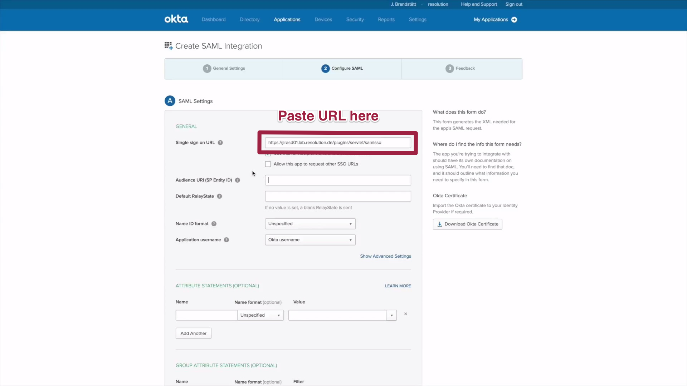Open the Dashboard menu
This screenshot has height=386, width=687.
pos(214,20)
